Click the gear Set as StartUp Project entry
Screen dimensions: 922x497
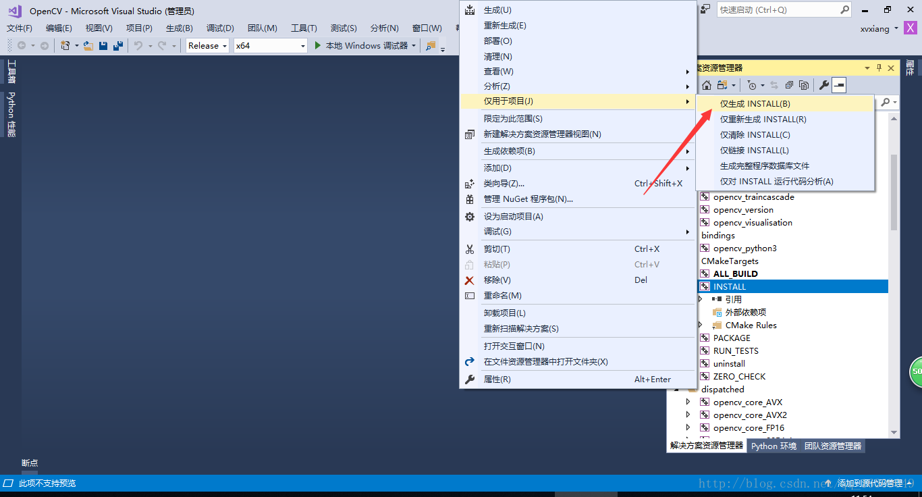click(577, 217)
